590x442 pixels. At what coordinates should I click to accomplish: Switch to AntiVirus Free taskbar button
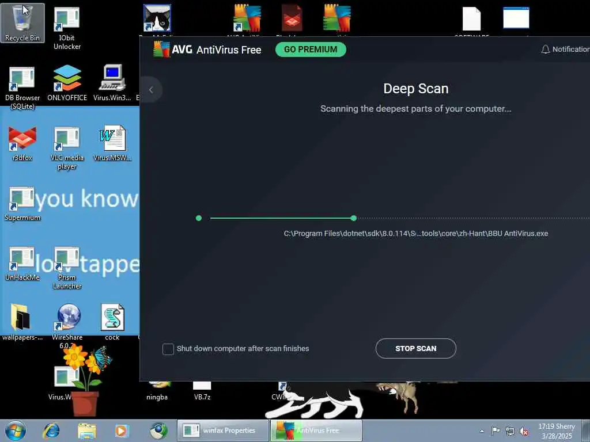[316, 430]
